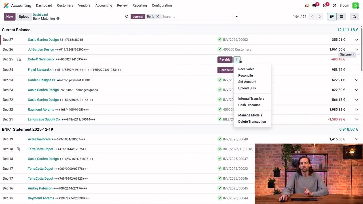The image size is (363, 204).
Task: Open the search options dropdown arrow
Action: point(237,17)
